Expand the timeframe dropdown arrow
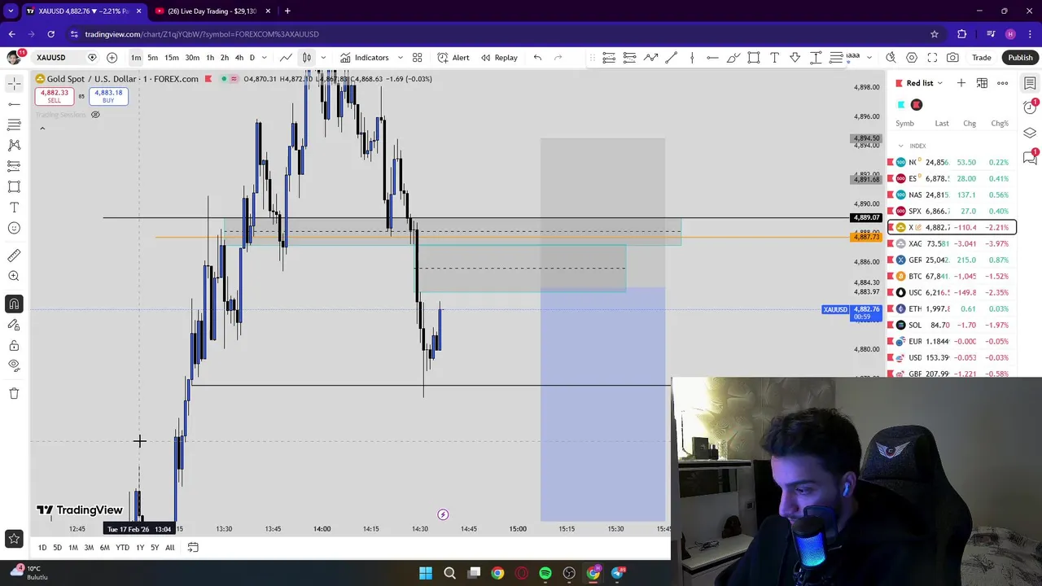The height and width of the screenshot is (586, 1042). tap(264, 57)
